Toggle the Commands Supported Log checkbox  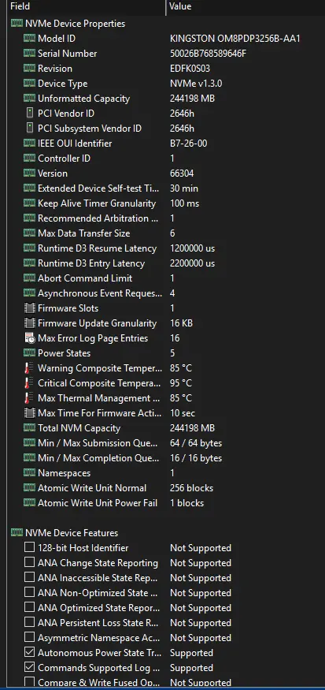tap(29, 667)
